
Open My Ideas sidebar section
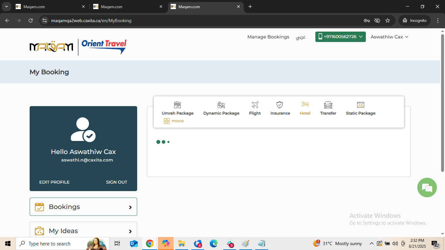click(x=83, y=230)
